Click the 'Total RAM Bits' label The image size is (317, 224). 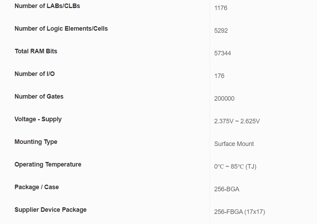coord(36,51)
